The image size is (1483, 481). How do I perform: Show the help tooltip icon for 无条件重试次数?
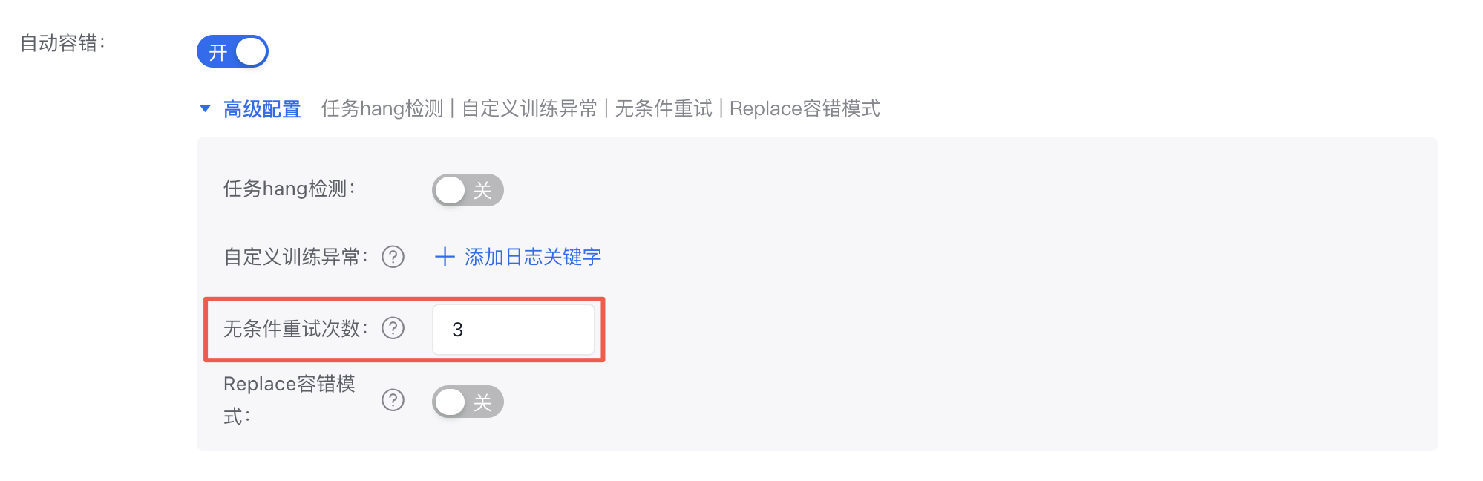[x=393, y=328]
